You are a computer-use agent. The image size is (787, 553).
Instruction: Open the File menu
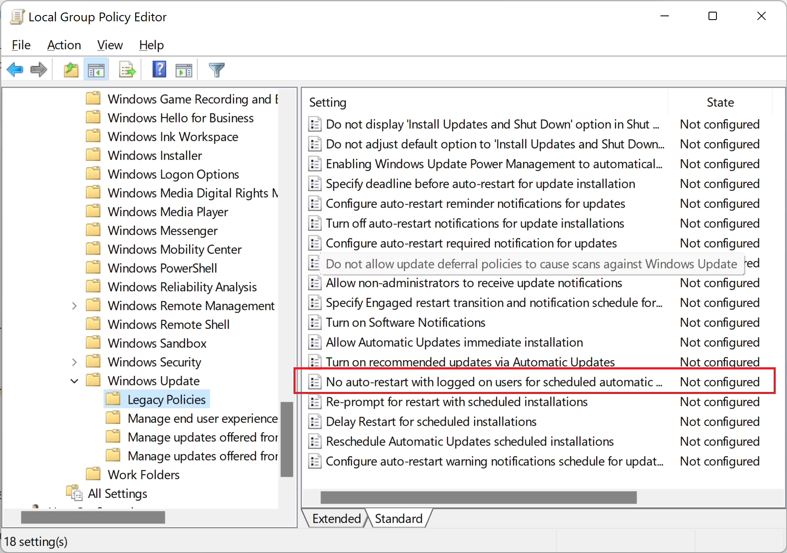[x=21, y=45]
